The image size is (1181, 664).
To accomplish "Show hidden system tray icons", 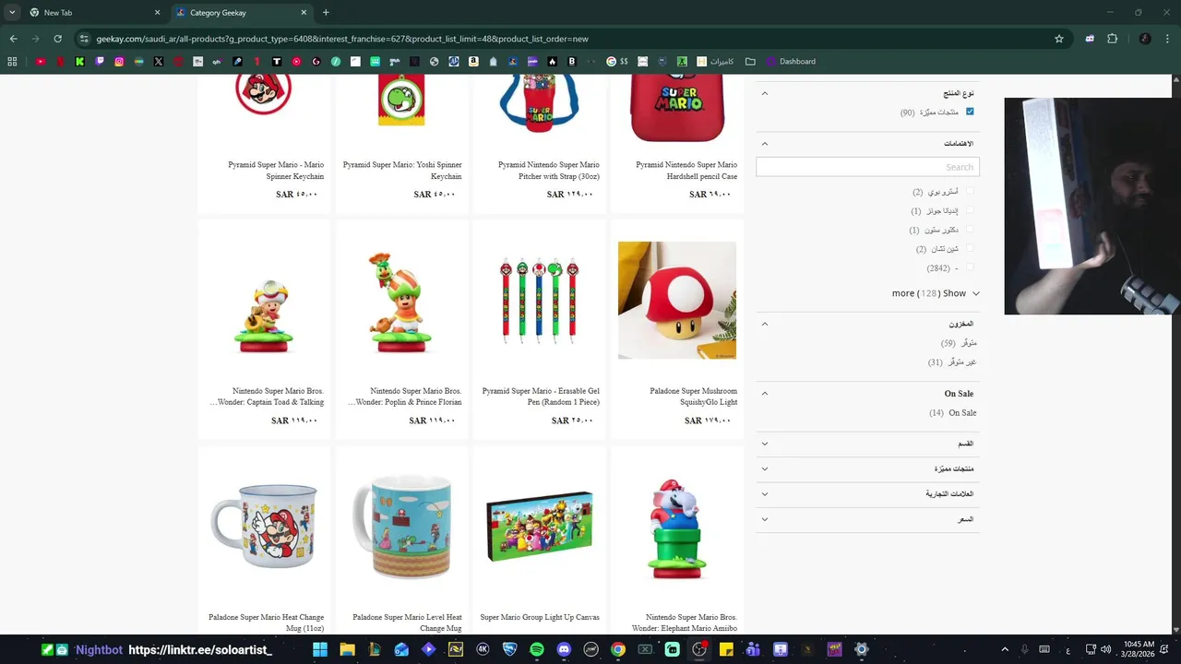I will coord(1005,649).
